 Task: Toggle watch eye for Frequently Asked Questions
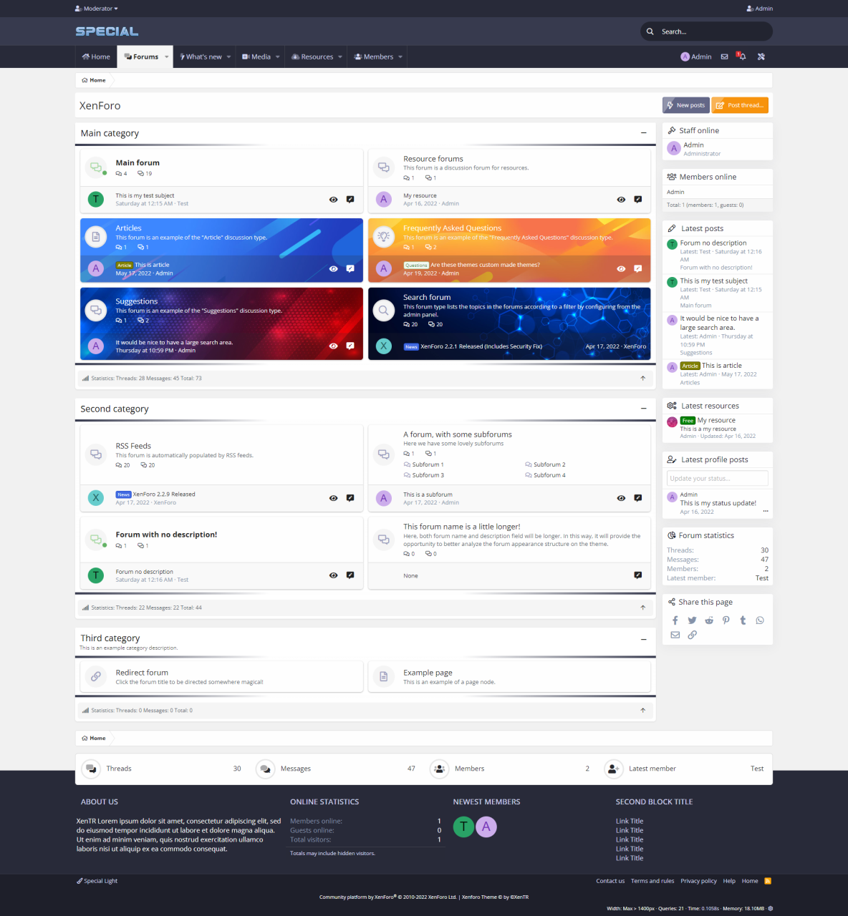[x=621, y=269]
